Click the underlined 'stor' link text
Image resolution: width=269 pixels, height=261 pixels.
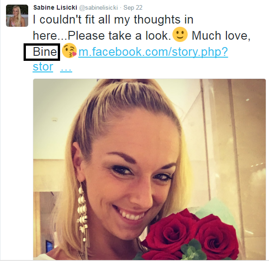tap(43, 67)
